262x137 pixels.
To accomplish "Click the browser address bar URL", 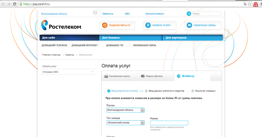I will 36,4.
